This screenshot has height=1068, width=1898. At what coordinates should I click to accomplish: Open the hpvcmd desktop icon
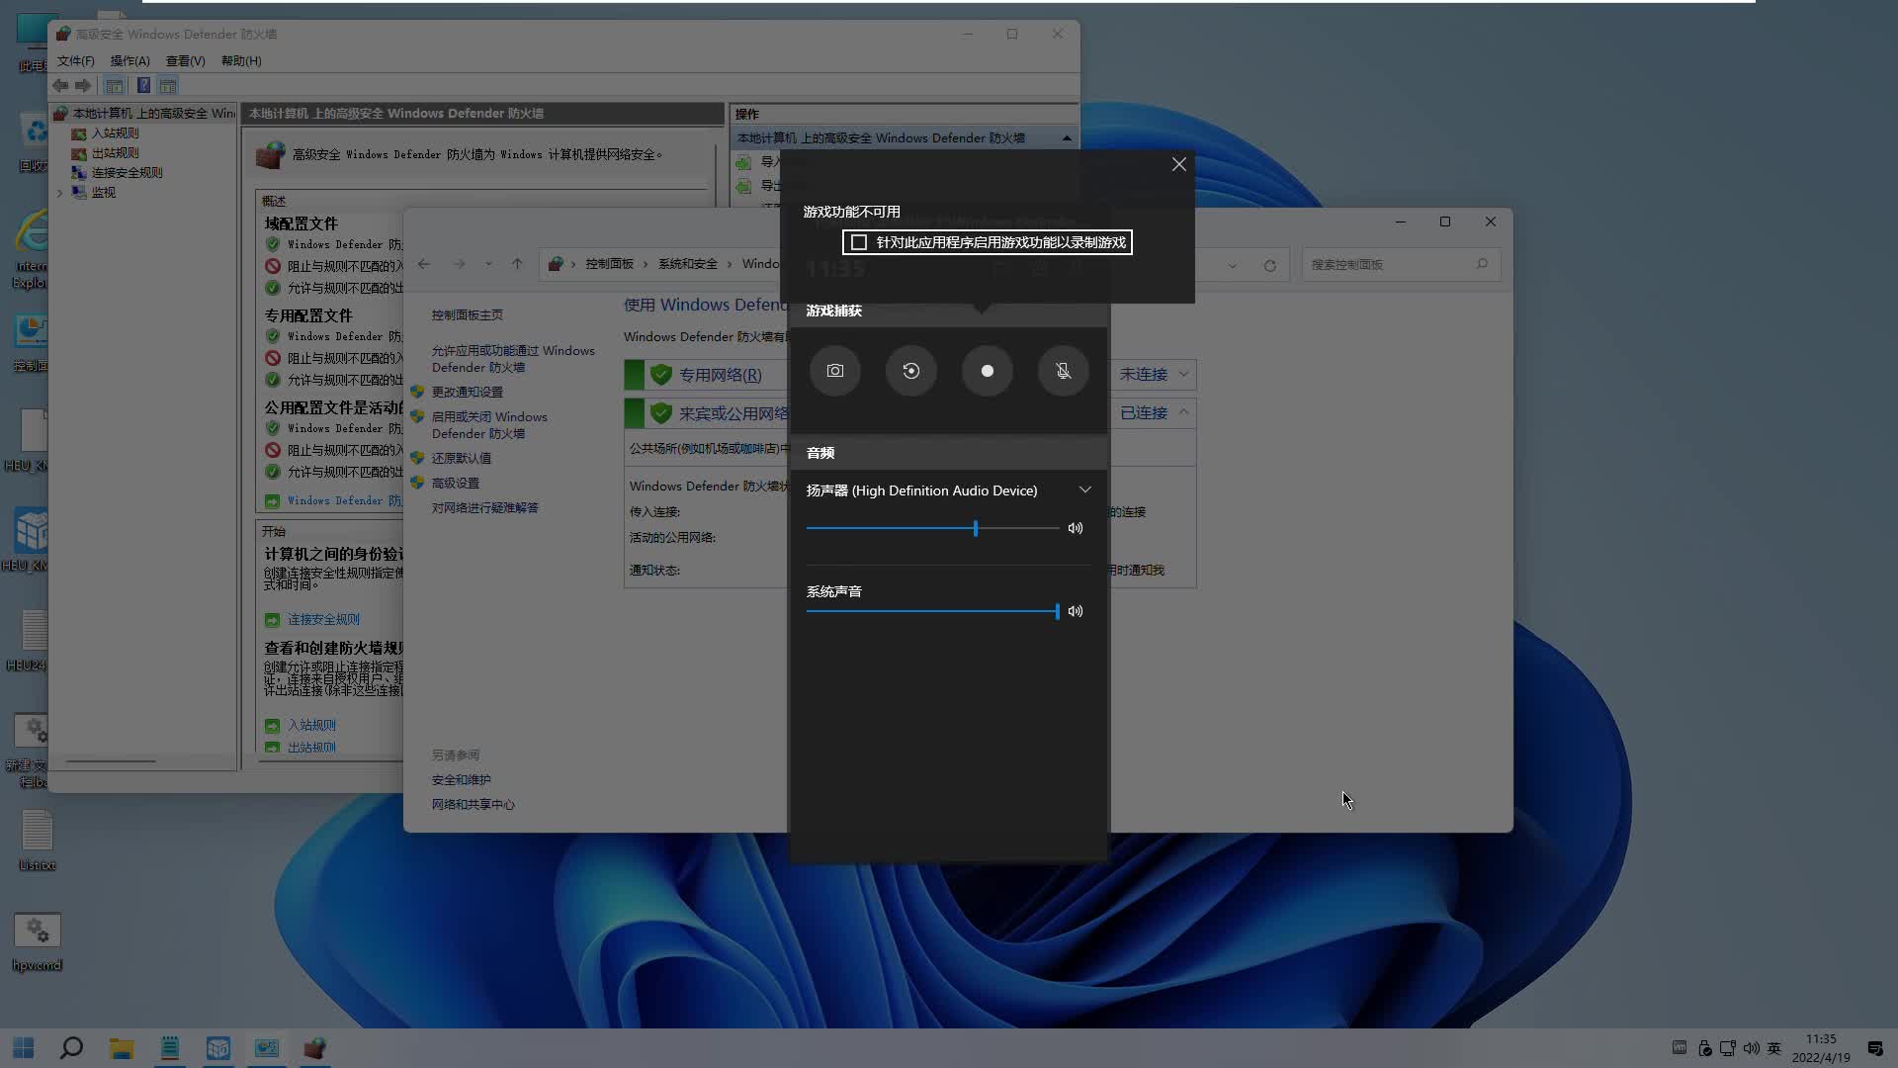(x=37, y=942)
